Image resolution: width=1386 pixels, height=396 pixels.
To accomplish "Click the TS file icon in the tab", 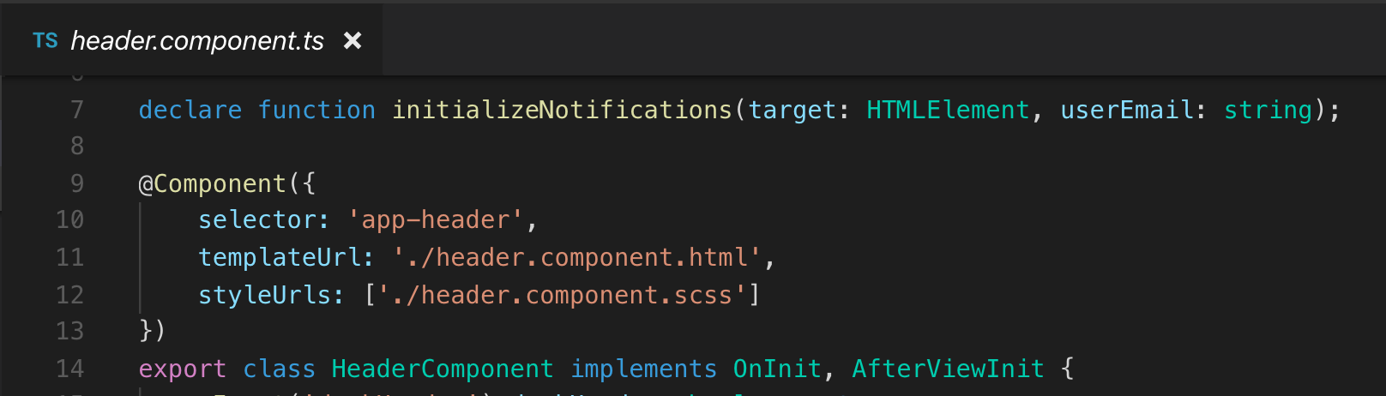I will point(45,40).
